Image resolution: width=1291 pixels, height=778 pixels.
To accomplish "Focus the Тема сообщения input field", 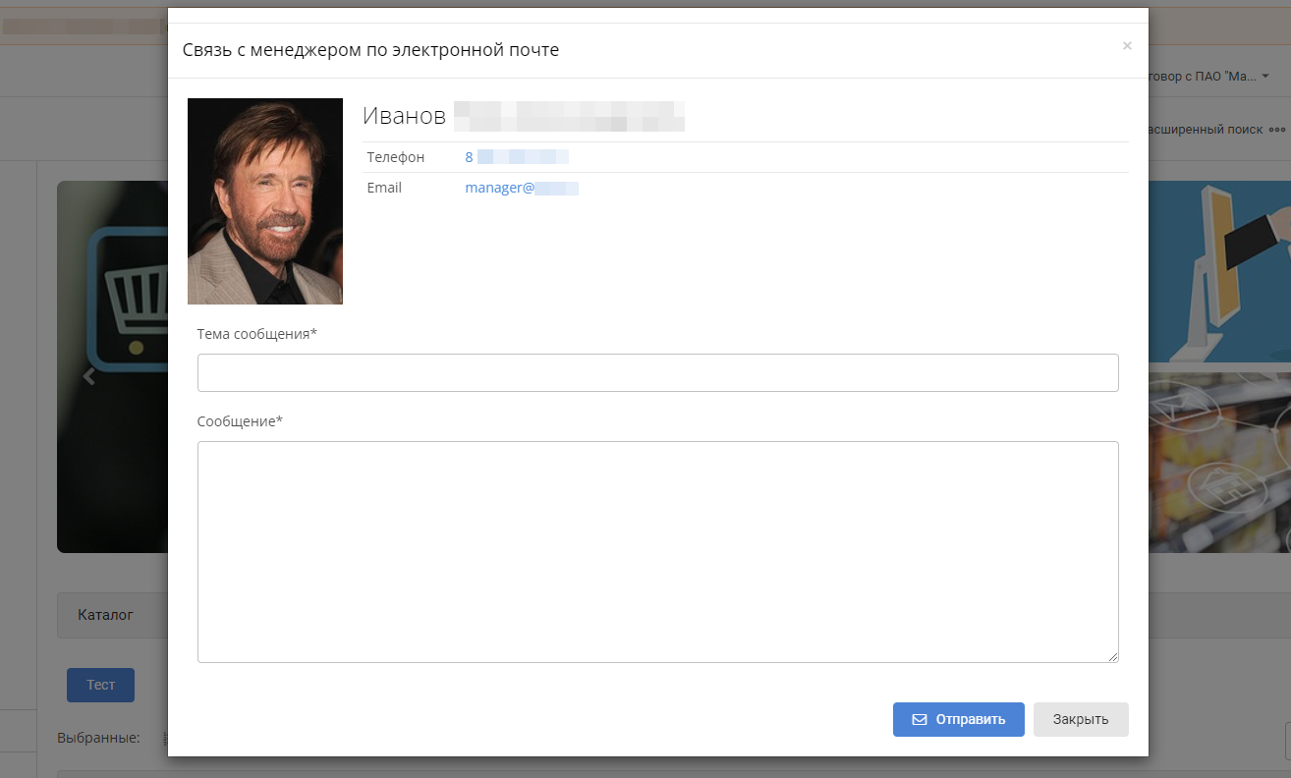I will click(657, 373).
